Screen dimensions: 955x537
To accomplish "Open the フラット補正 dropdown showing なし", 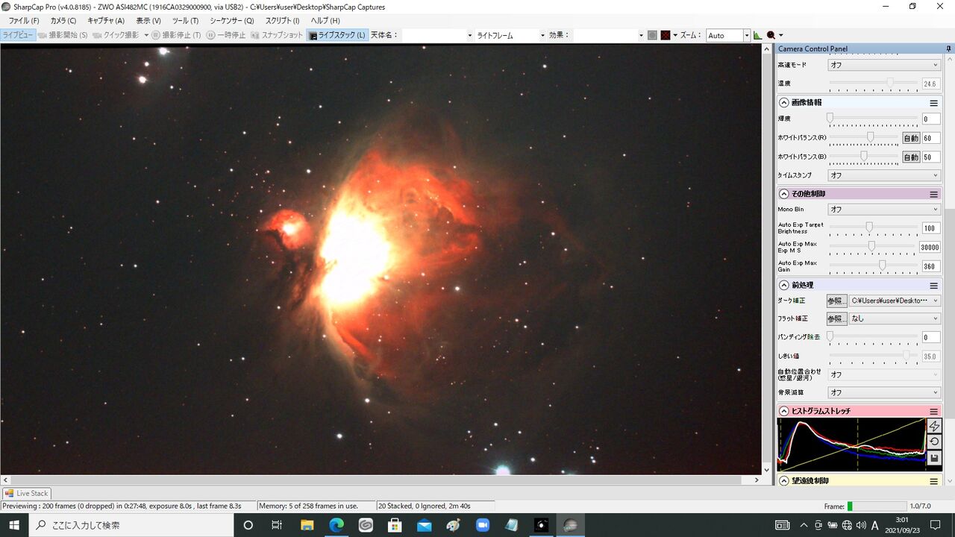I will [895, 318].
